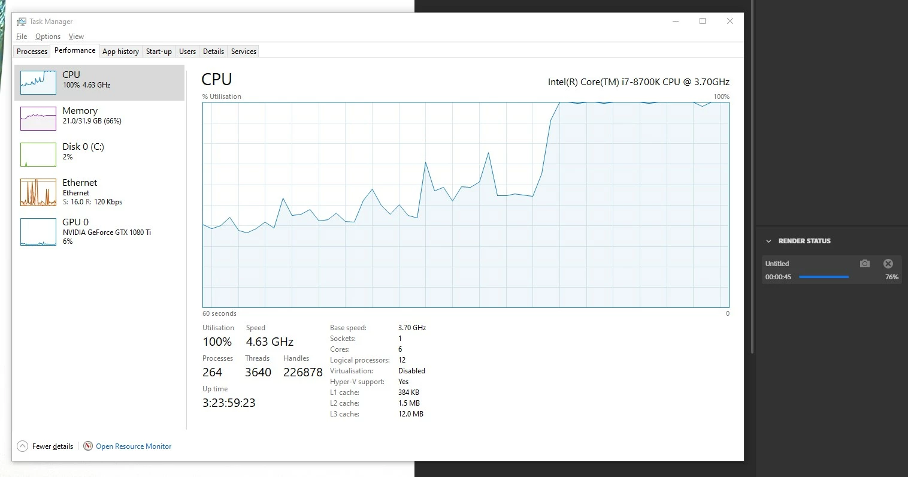
Task: Switch to the Processes tab
Action: [32, 52]
